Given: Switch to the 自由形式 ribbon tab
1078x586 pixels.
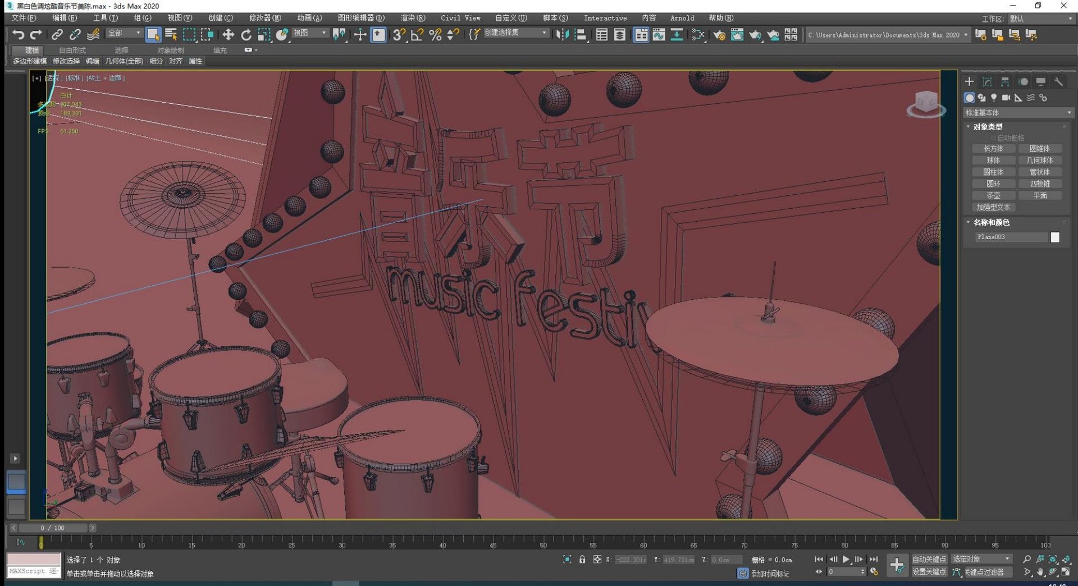Looking at the screenshot, I should (72, 51).
